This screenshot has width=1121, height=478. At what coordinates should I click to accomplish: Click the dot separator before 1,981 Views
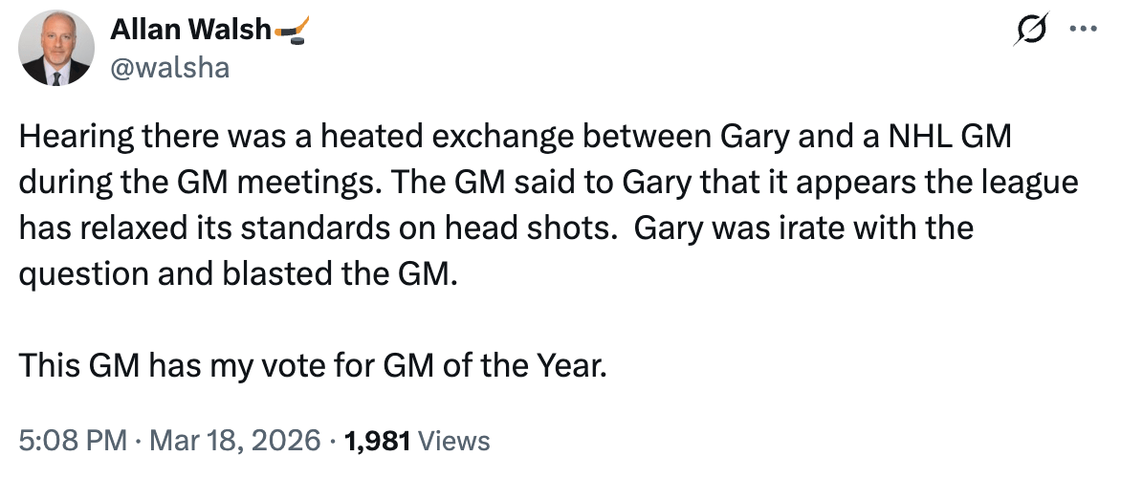(333, 441)
